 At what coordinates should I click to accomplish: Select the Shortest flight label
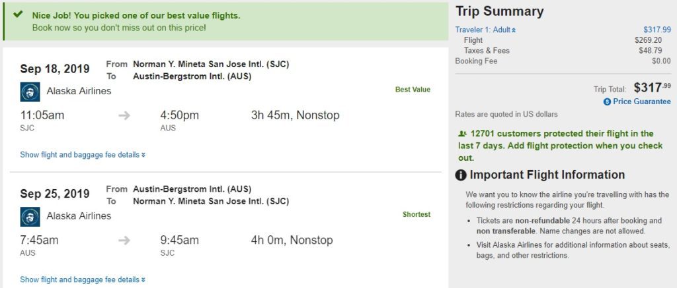(417, 214)
